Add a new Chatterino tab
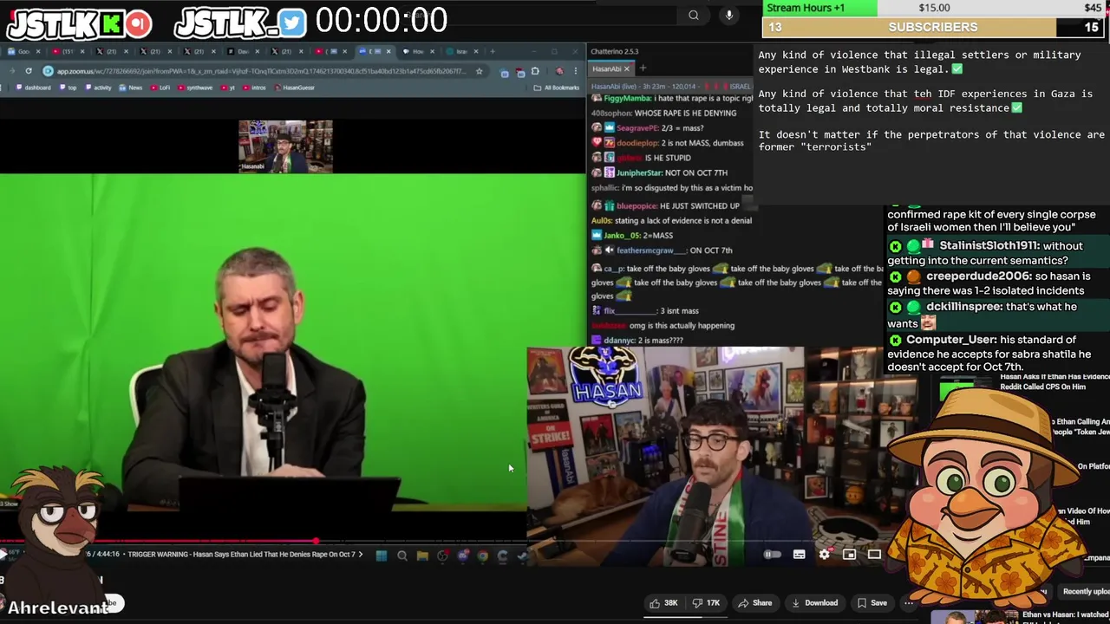The height and width of the screenshot is (624, 1110). [643, 68]
